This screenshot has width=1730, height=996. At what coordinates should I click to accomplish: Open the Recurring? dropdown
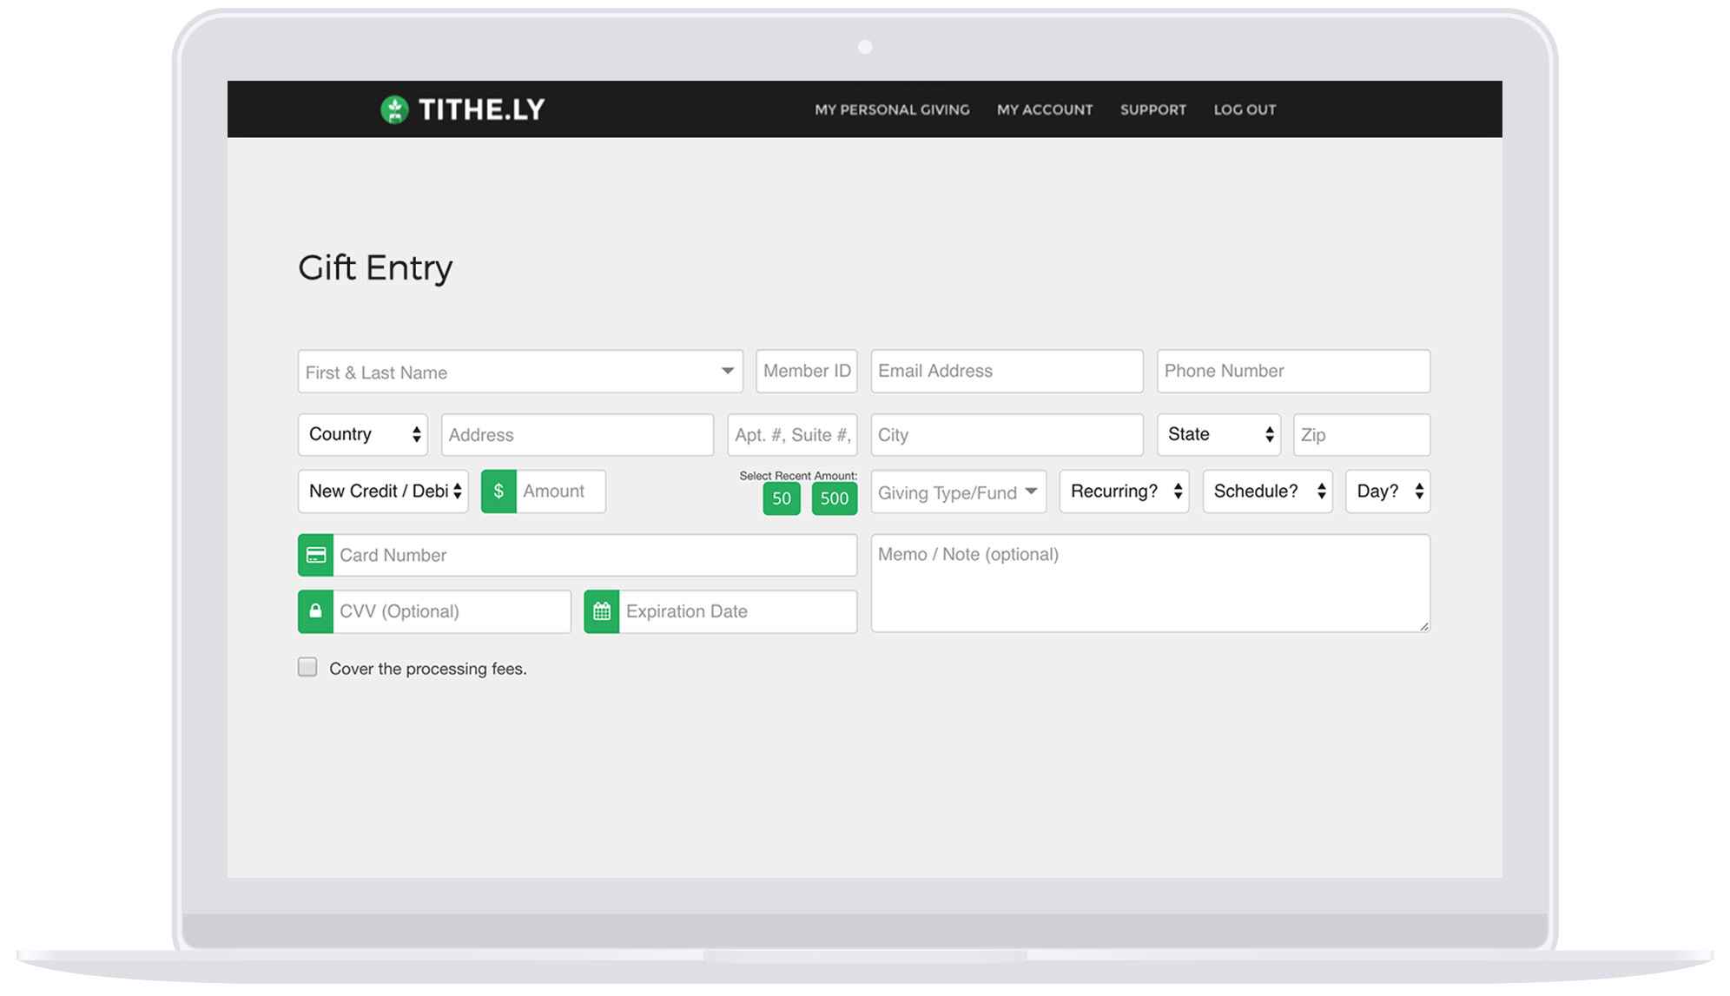1125,491
